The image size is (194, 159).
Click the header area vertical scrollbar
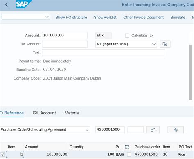click(x=191, y=72)
